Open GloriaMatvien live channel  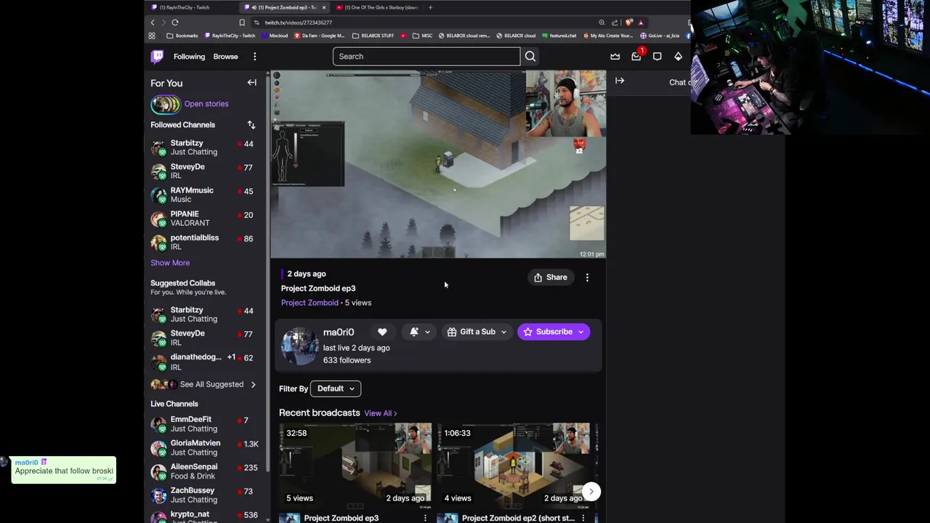[204, 447]
